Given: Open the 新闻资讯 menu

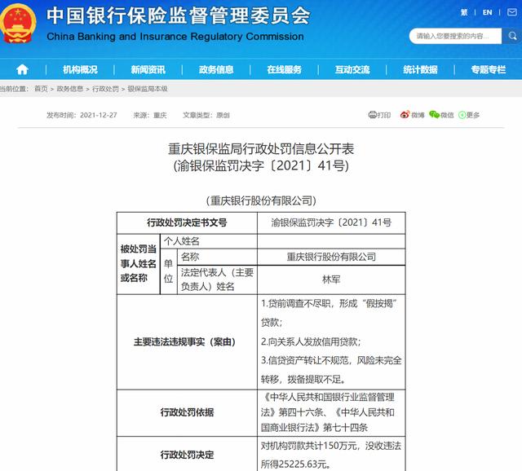Looking at the screenshot, I should (x=148, y=69).
